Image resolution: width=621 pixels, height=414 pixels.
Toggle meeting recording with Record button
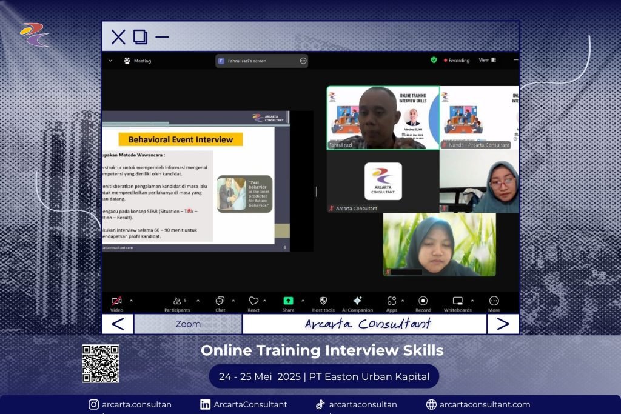pyautogui.click(x=423, y=301)
